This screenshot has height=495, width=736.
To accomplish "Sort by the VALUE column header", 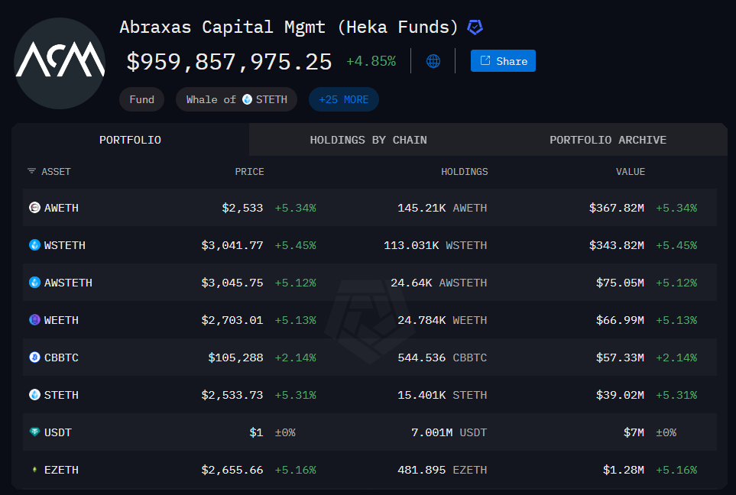I will click(631, 172).
